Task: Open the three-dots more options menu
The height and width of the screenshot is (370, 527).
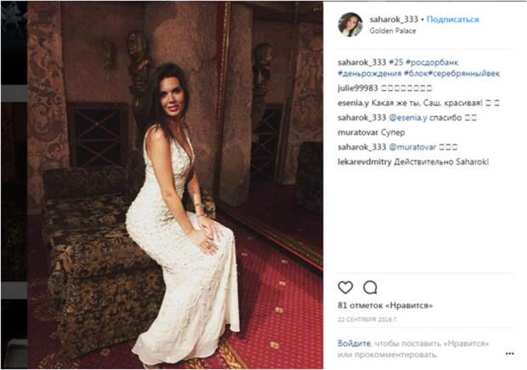Action: click(x=509, y=354)
